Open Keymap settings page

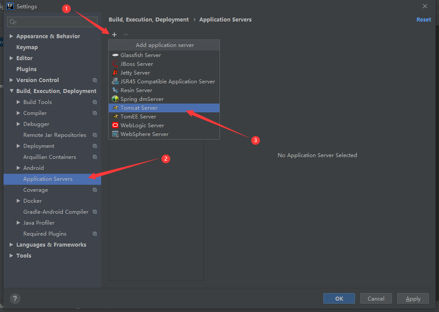(x=27, y=47)
